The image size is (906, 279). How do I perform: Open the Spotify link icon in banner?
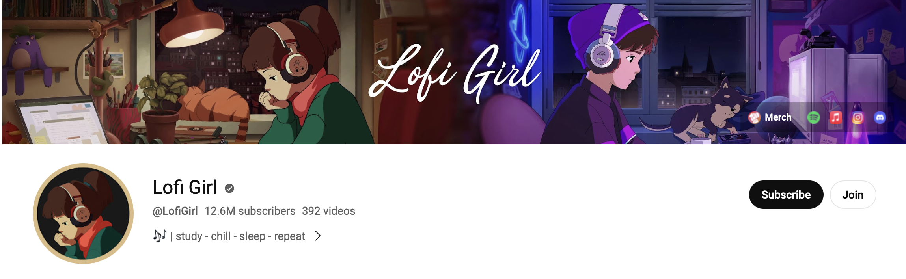coord(813,117)
